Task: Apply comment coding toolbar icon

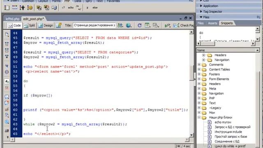Action: (x=7, y=97)
